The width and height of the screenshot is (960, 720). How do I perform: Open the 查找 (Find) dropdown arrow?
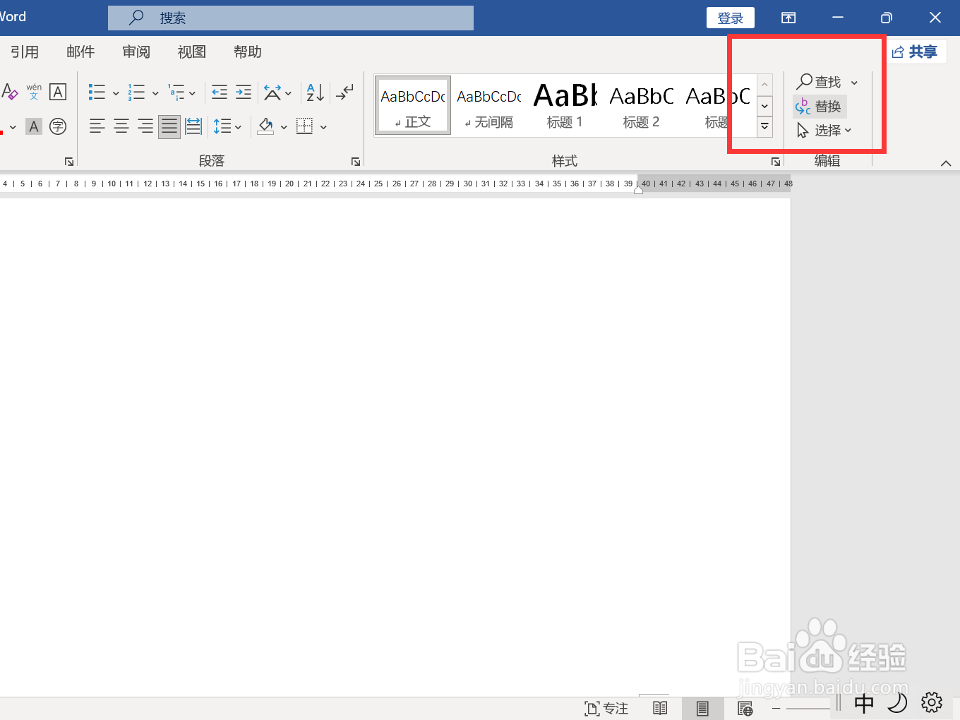click(x=854, y=83)
